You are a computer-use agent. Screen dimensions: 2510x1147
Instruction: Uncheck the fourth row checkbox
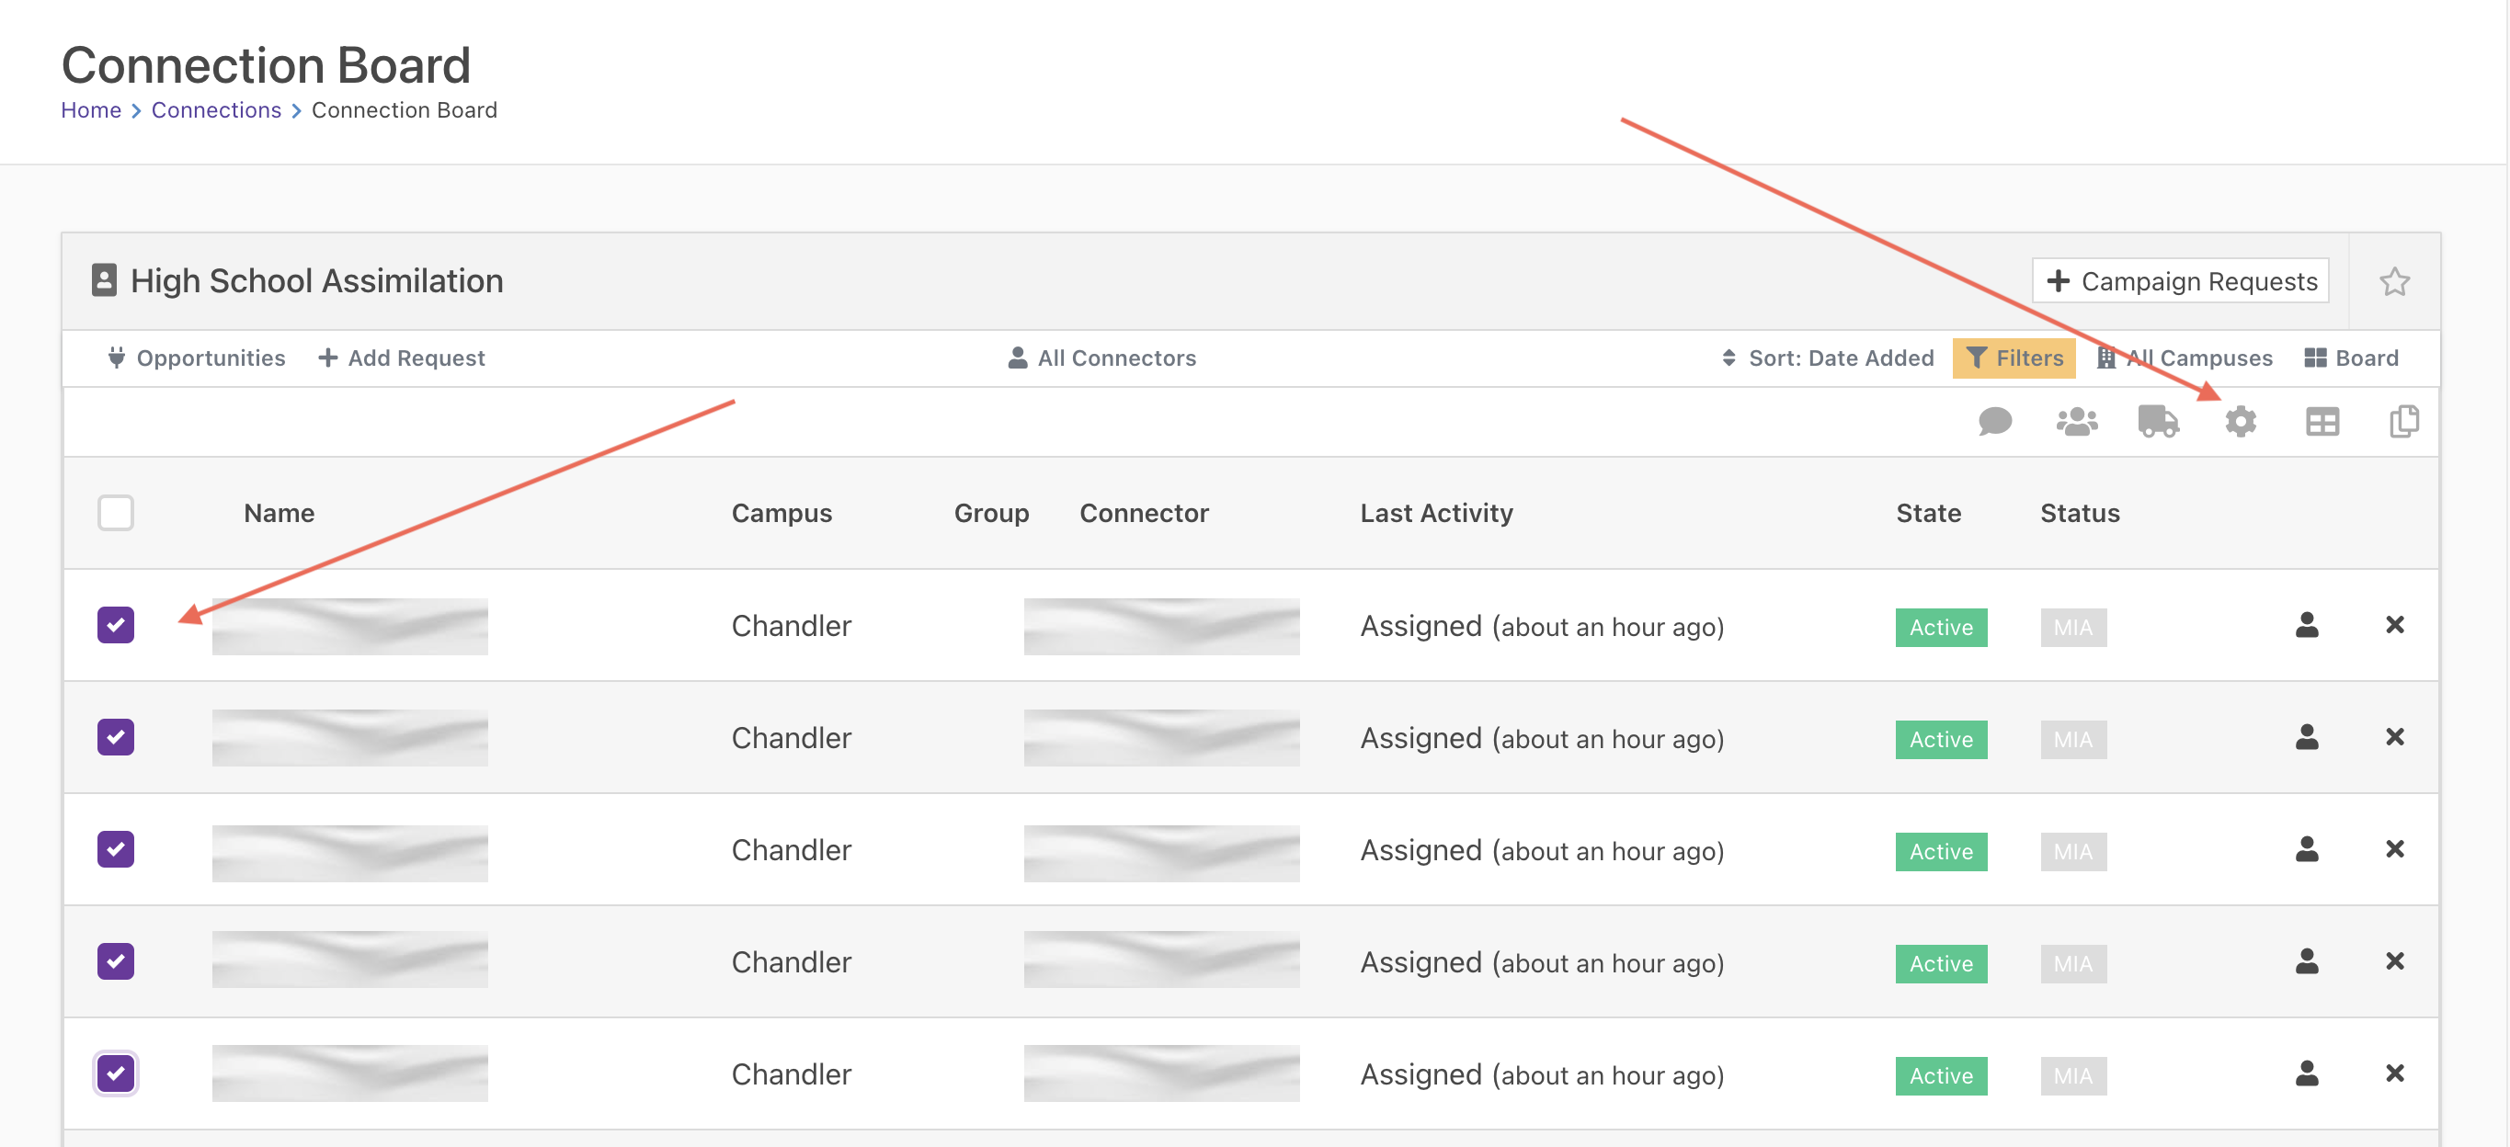pos(116,961)
